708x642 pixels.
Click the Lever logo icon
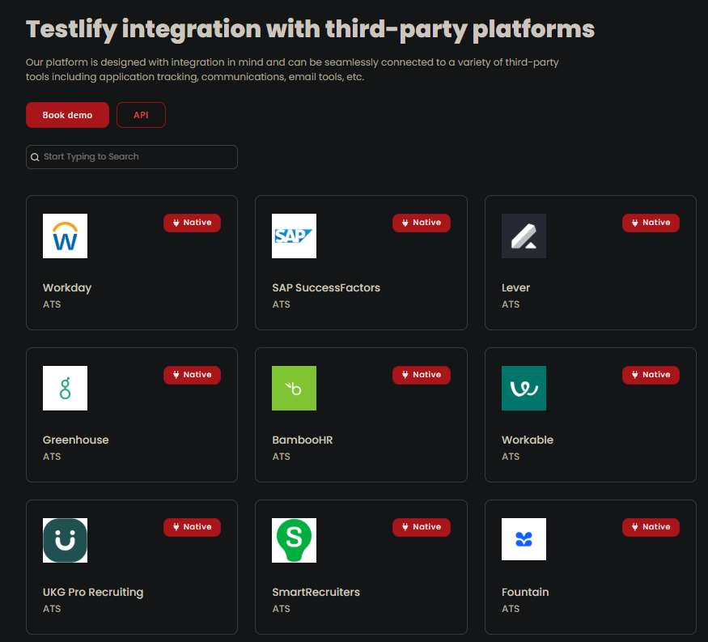click(x=524, y=236)
